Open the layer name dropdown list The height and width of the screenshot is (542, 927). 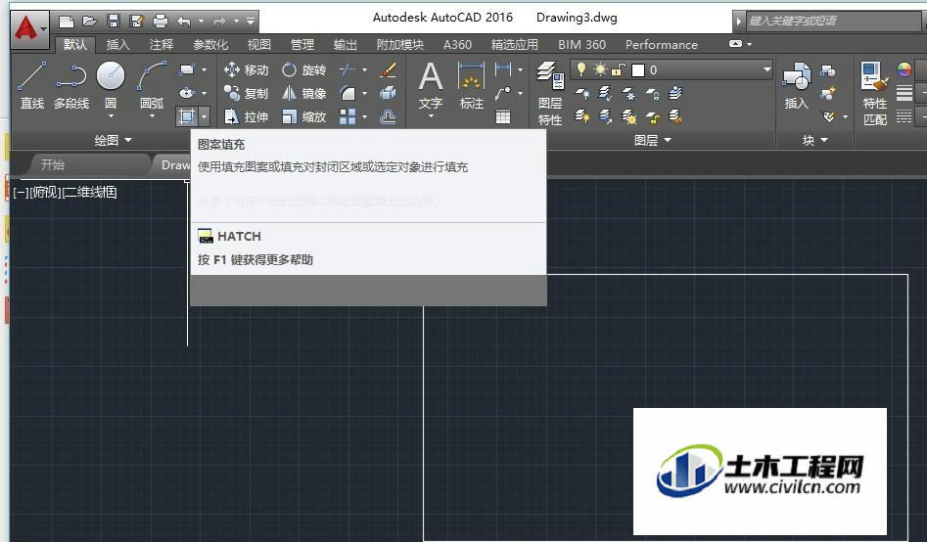[x=766, y=69]
